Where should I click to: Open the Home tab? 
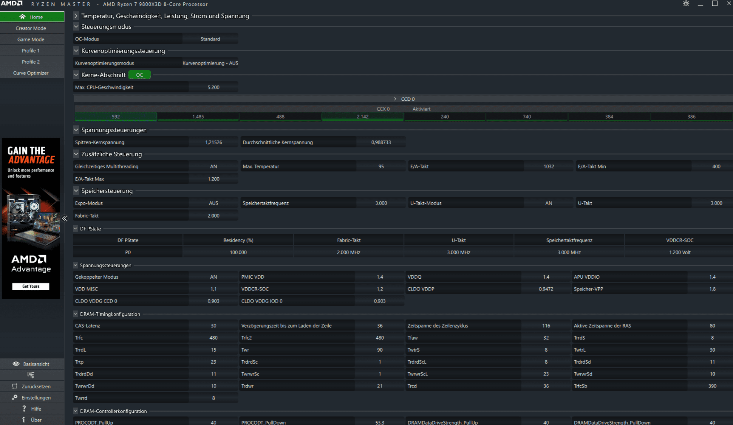point(32,17)
